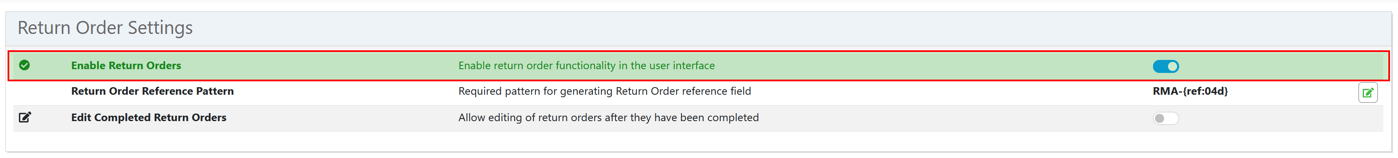Open the green edit button for reference pattern
This screenshot has width=1398, height=158.
(1368, 93)
